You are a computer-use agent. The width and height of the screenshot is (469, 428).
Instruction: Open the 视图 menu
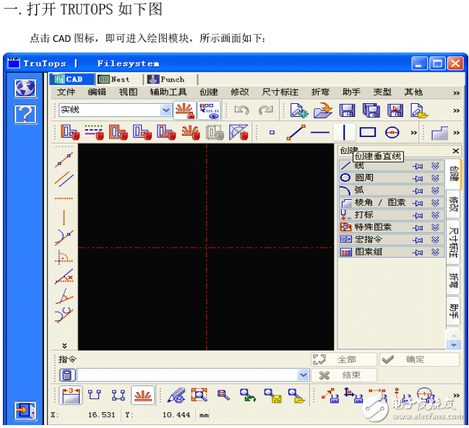(129, 92)
